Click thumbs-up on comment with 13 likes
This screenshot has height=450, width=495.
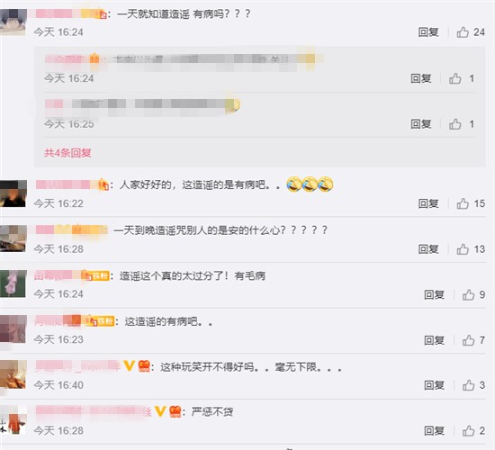tap(463, 249)
